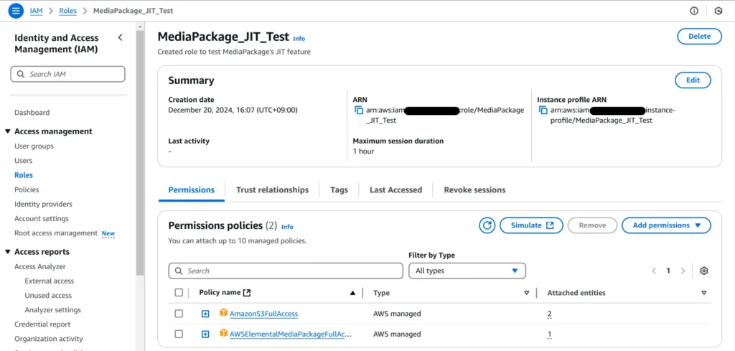Click the AWSElementalMediaPackage policy cube icon
Viewport: 735px width, 351px height.
coord(224,334)
